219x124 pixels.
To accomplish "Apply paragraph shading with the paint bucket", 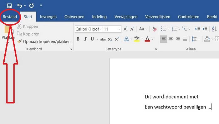I will tap(207, 39).
